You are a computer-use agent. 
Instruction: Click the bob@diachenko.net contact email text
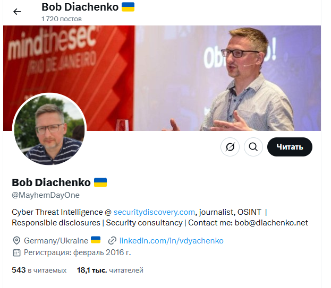(x=271, y=223)
